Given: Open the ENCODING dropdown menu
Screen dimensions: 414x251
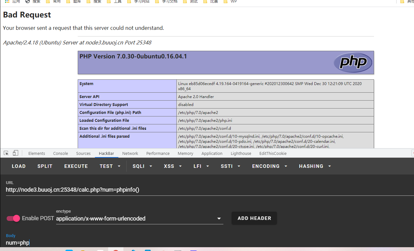Looking at the screenshot, I should pyautogui.click(x=269, y=166).
